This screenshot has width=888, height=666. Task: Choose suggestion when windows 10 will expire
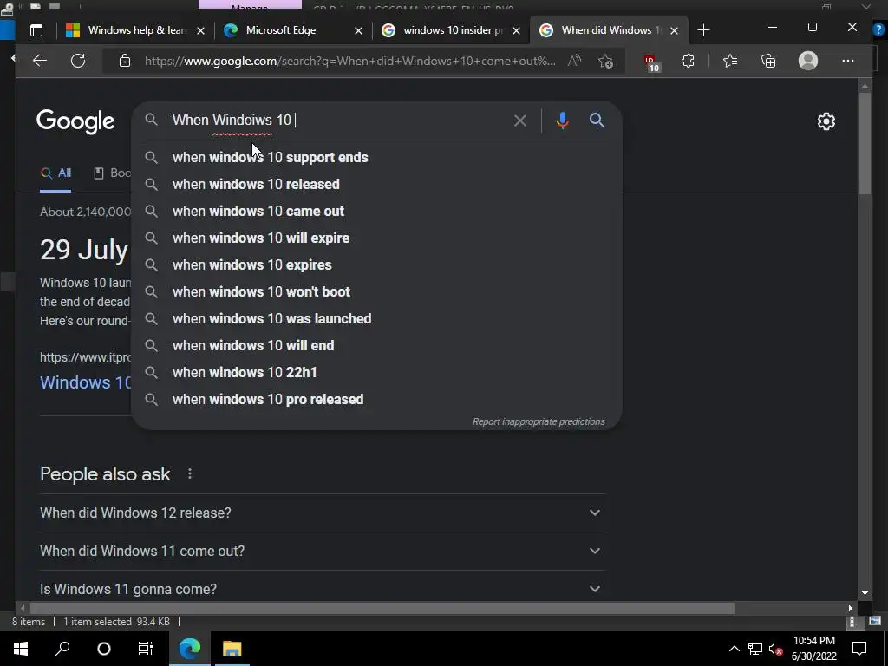point(376,238)
